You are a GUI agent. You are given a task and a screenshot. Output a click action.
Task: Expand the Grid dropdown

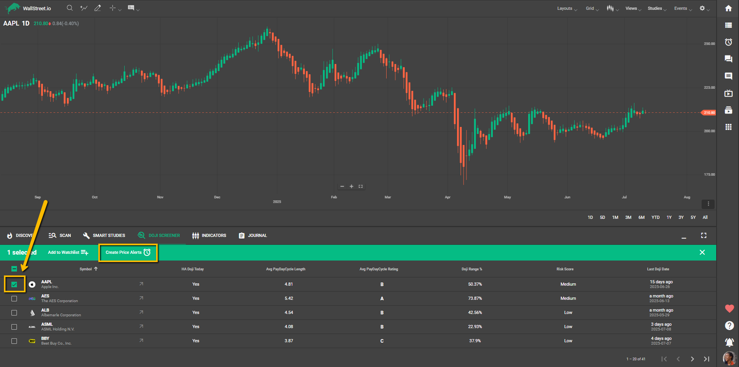[592, 8]
